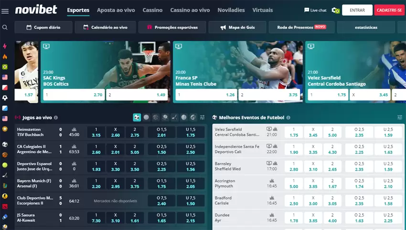Click the info icon next to Jogos ao vivo
The image size is (406, 230).
point(56,118)
